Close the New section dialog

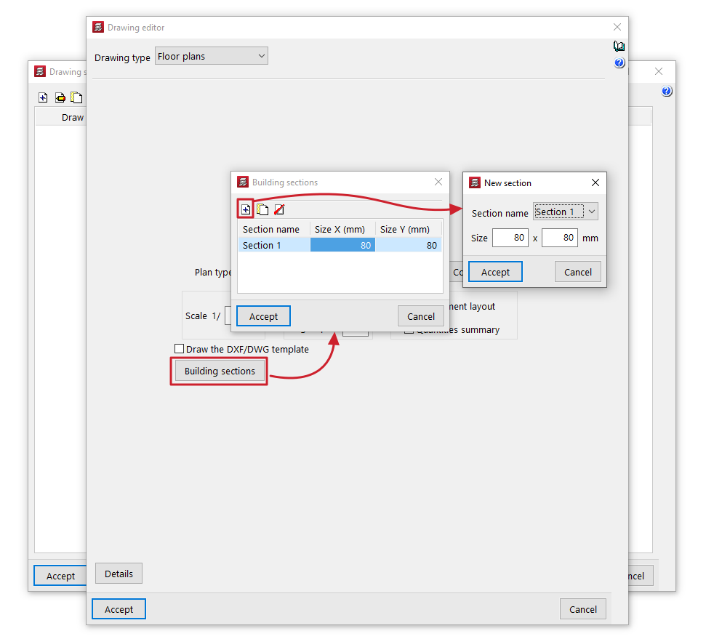595,182
